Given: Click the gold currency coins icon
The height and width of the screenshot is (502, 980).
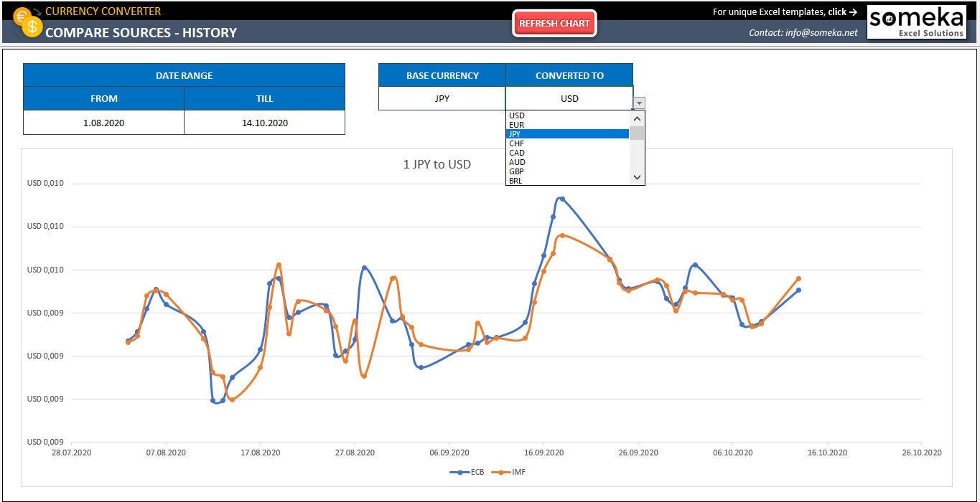Looking at the screenshot, I should [x=28, y=22].
